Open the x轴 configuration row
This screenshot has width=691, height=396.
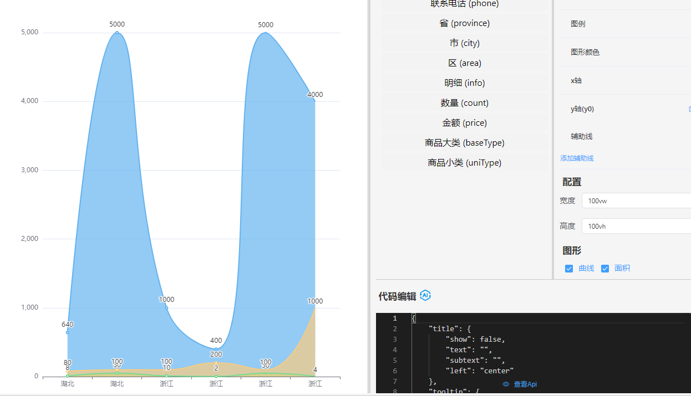pos(576,80)
